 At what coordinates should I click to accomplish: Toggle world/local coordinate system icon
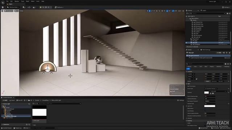[x=157, y=11]
